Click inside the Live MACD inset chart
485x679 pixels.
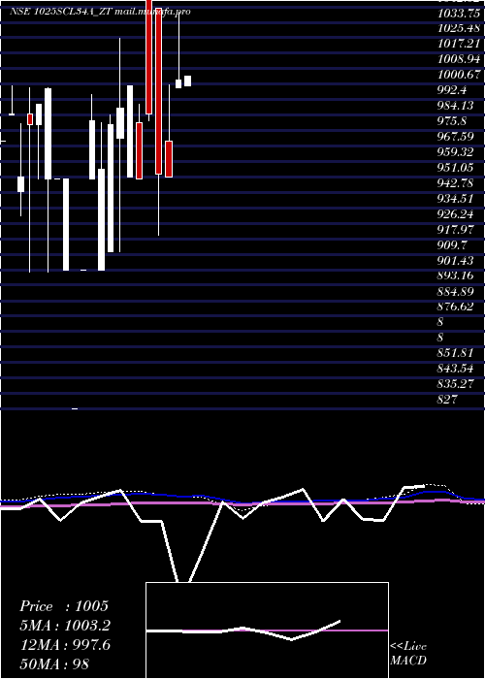(267, 630)
